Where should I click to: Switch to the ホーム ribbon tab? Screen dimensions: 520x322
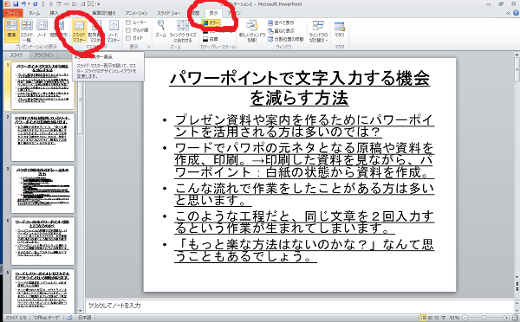point(34,13)
